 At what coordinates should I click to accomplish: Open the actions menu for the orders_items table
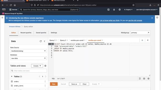[45, 86]
